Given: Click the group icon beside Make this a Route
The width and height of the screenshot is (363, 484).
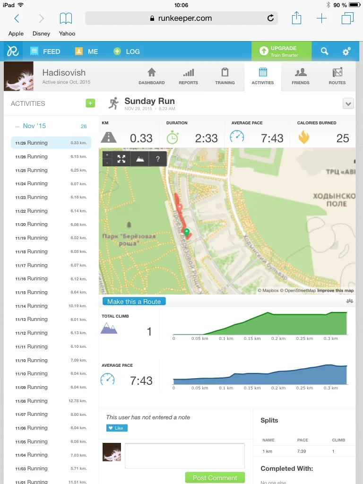Looking at the screenshot, I should [x=349, y=301].
